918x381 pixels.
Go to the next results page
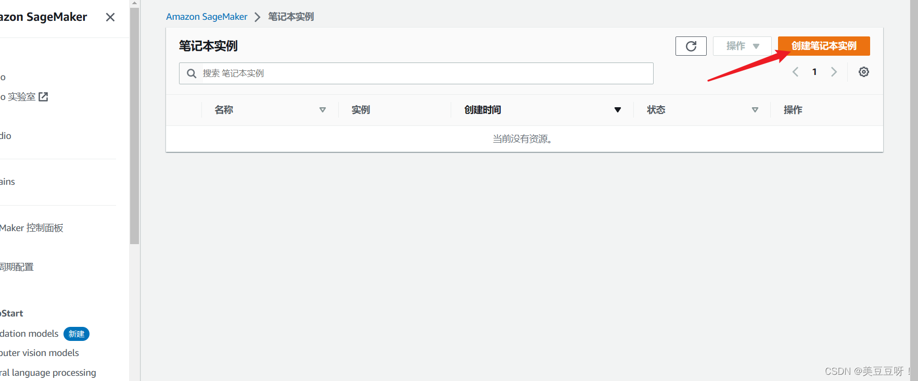[x=834, y=72]
